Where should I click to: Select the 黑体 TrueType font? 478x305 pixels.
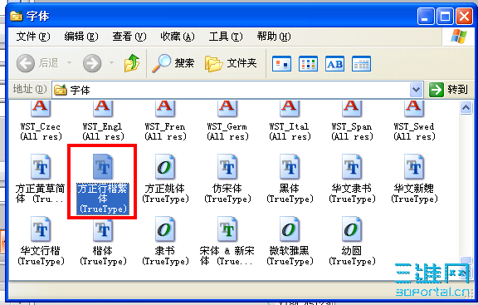(x=290, y=179)
